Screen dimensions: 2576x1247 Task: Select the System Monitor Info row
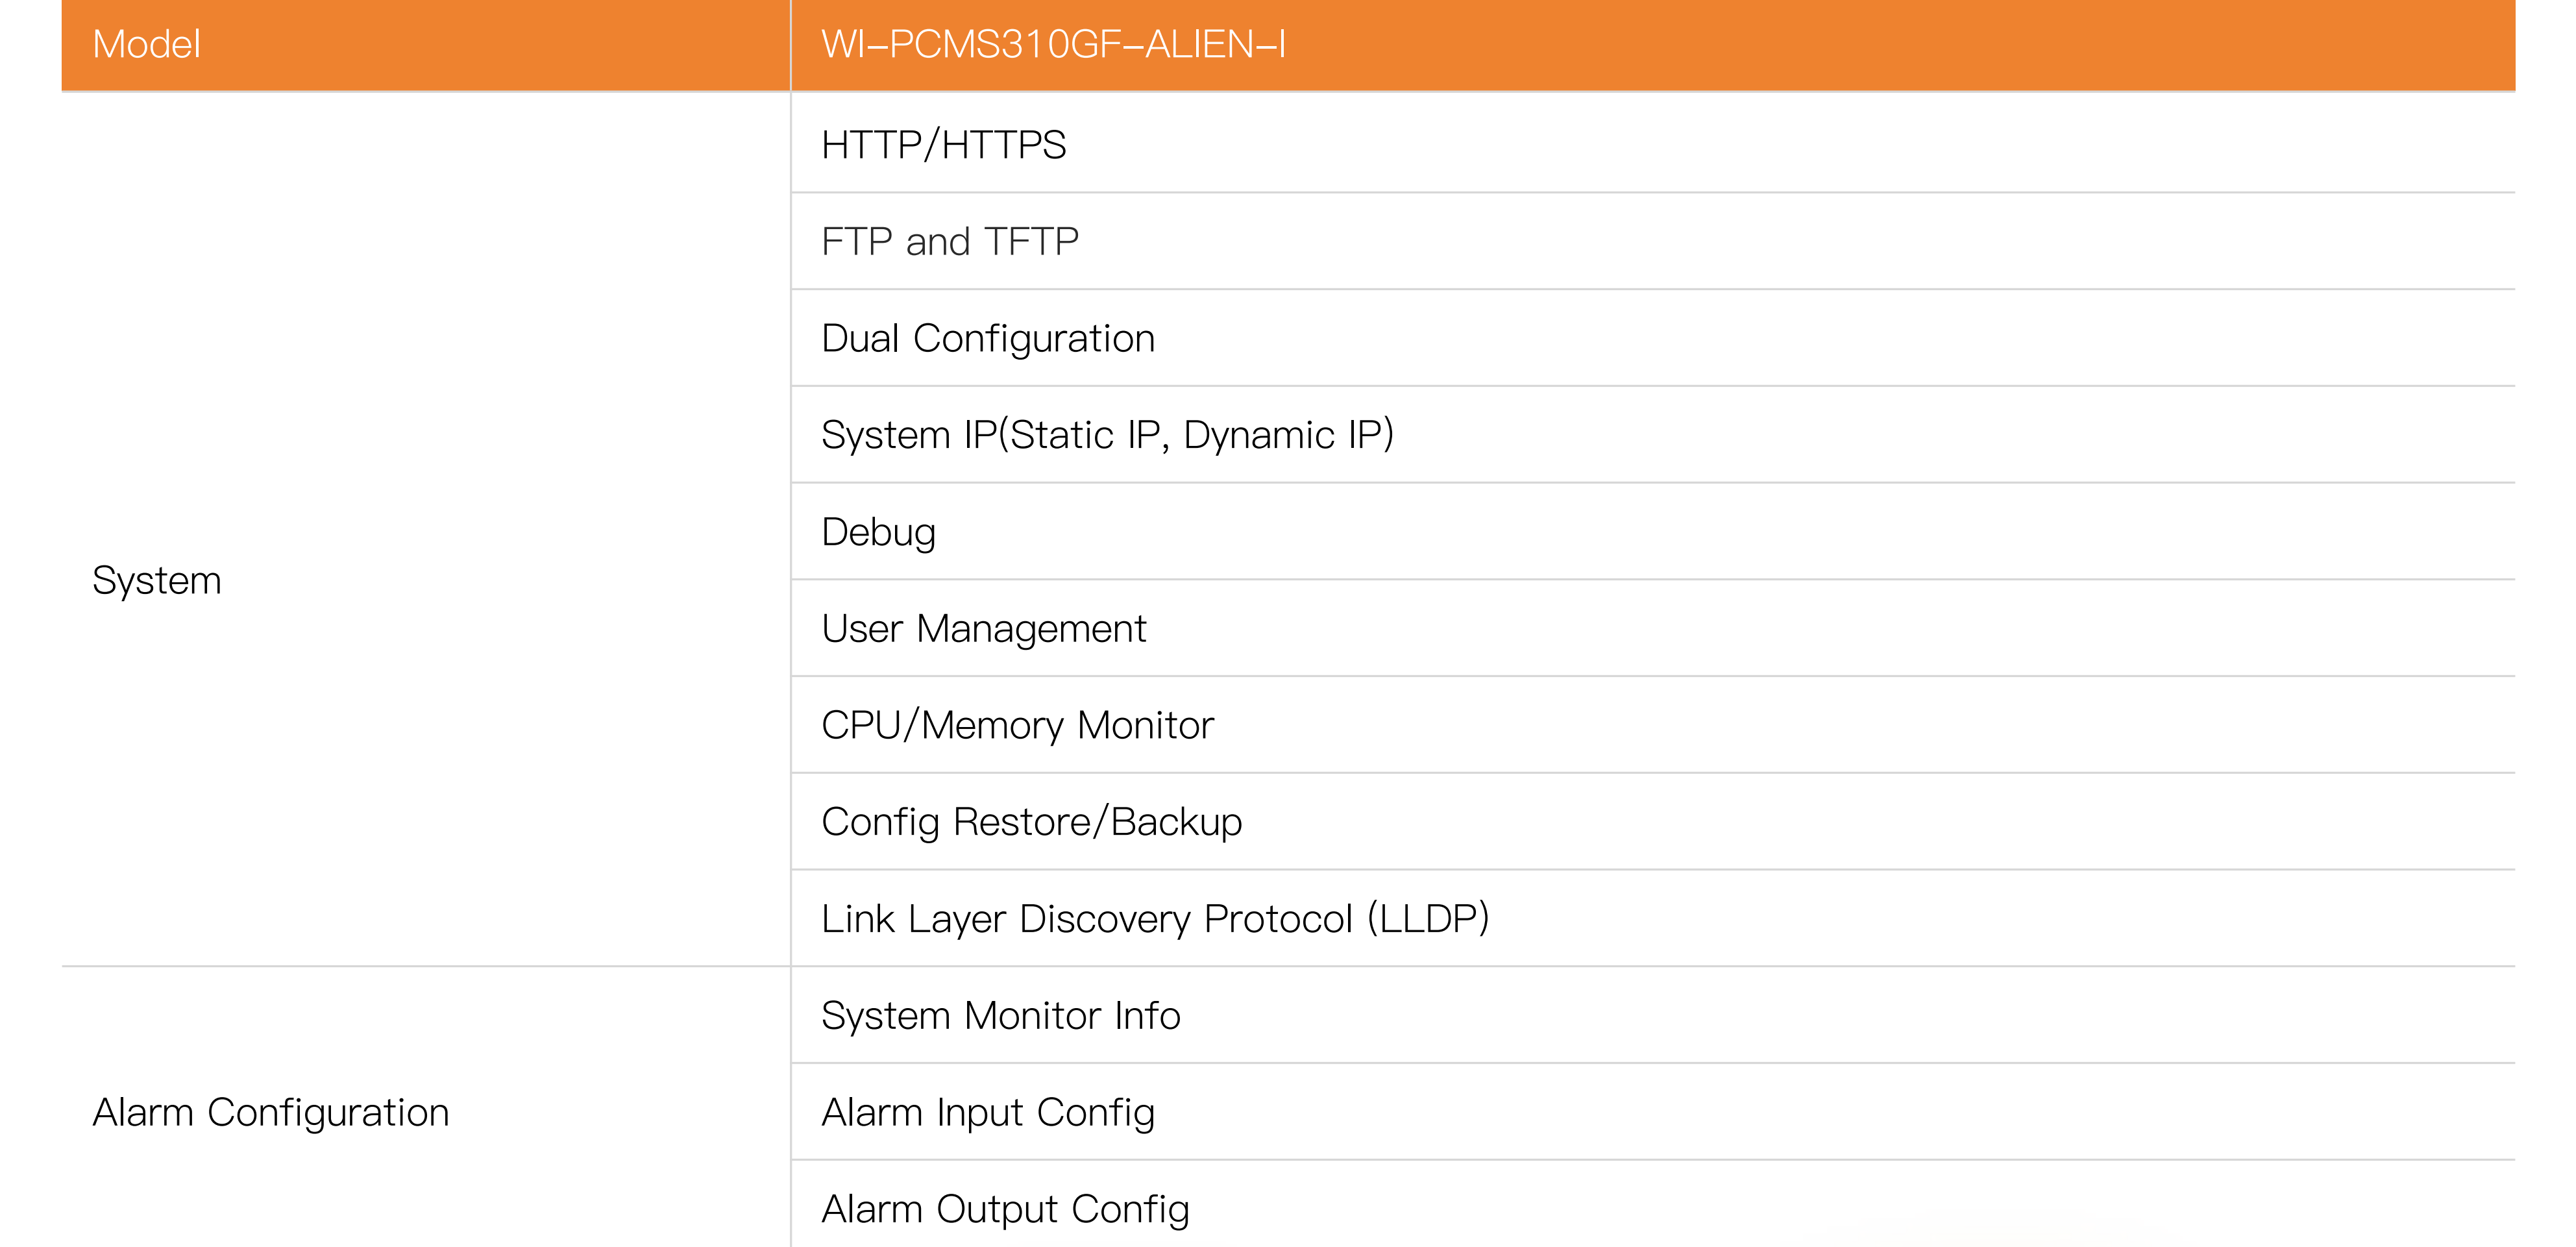pyautogui.click(x=1000, y=1016)
